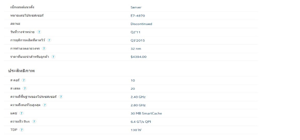
Task: Click the Discontinued status value
Action: (x=141, y=24)
